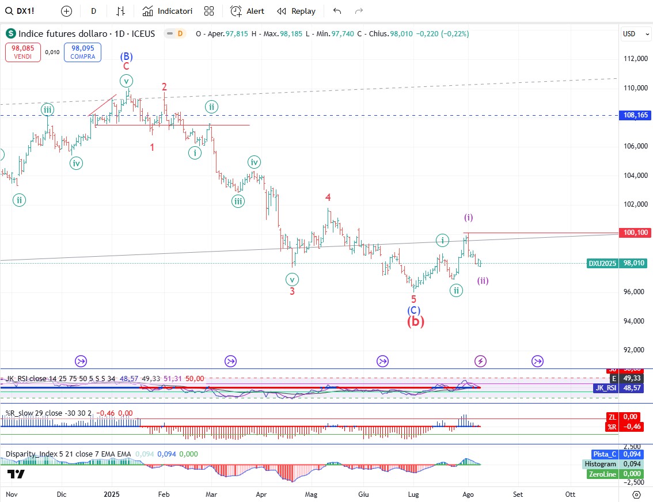Open symbol search DX1!
This screenshot has height=502, width=653.
pyautogui.click(x=20, y=12)
